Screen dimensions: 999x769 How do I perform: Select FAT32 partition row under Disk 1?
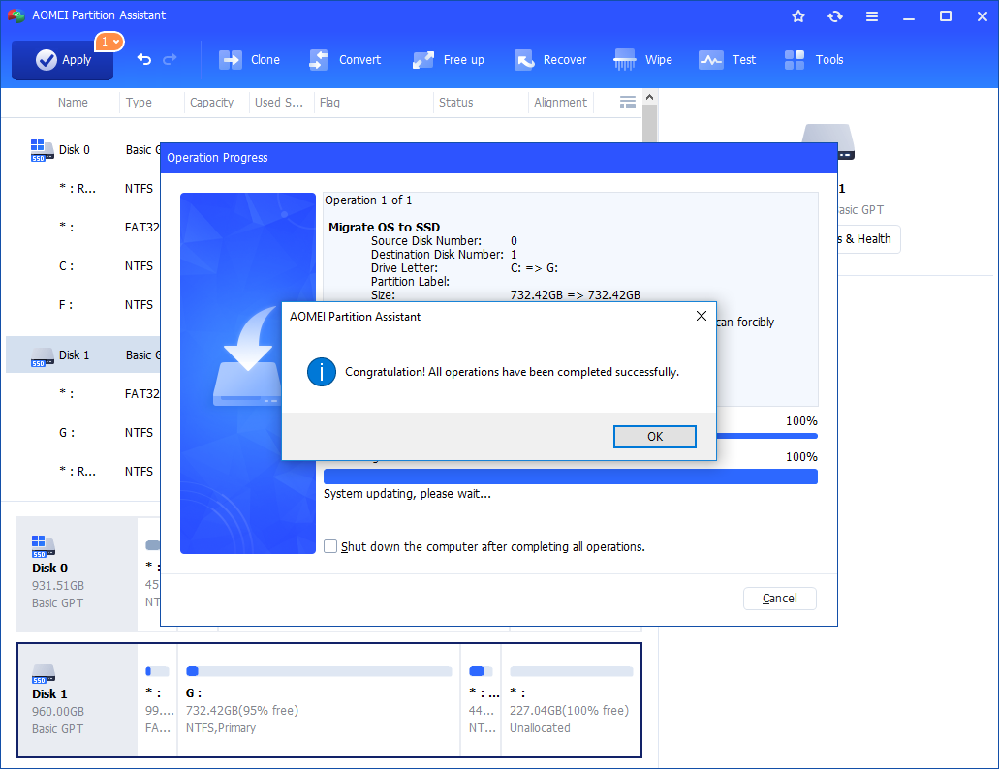click(x=82, y=394)
